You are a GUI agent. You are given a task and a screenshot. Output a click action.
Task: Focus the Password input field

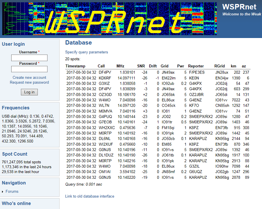(29, 69)
